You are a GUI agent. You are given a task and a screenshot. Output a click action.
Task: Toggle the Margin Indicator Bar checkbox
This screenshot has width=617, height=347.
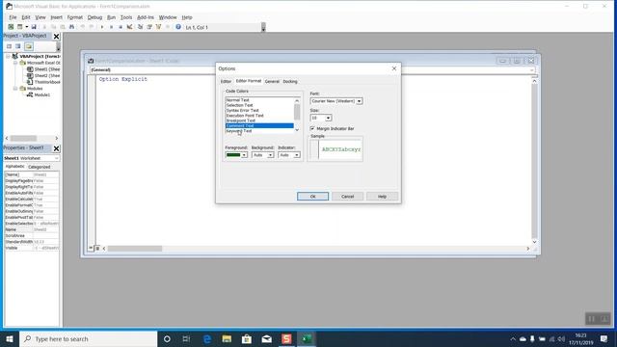click(x=312, y=128)
